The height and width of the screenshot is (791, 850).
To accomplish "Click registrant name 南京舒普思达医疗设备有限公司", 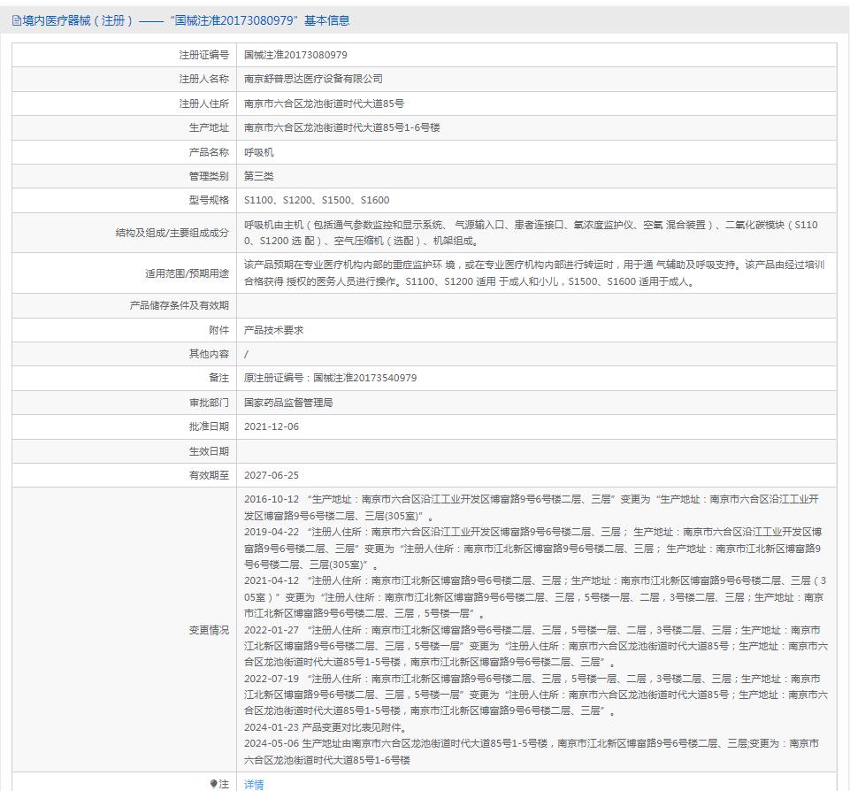I will 313,80.
